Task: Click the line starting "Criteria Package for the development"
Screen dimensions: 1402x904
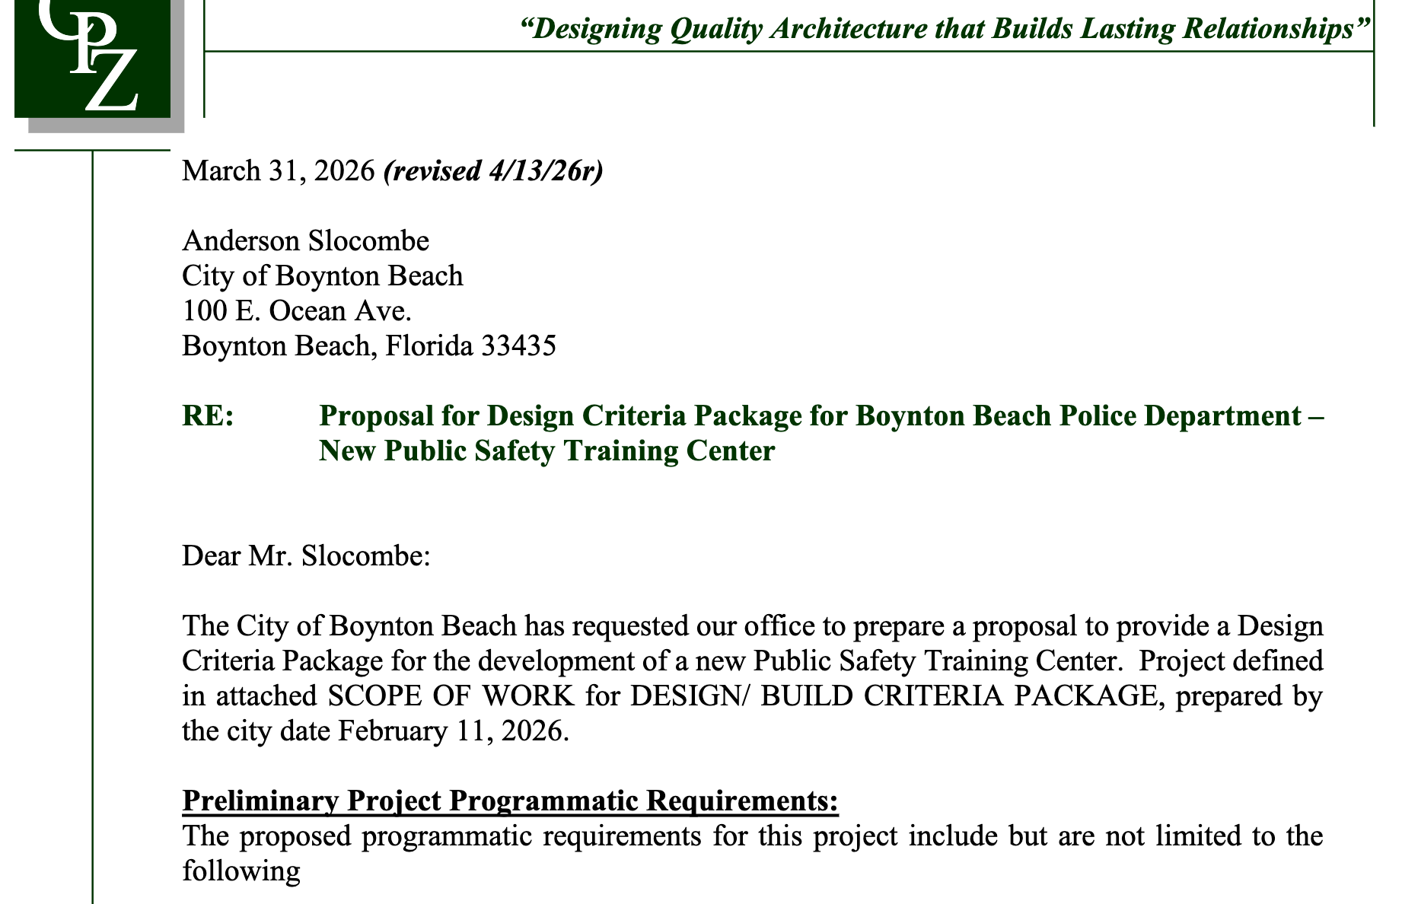Action: pyautogui.click(x=753, y=660)
